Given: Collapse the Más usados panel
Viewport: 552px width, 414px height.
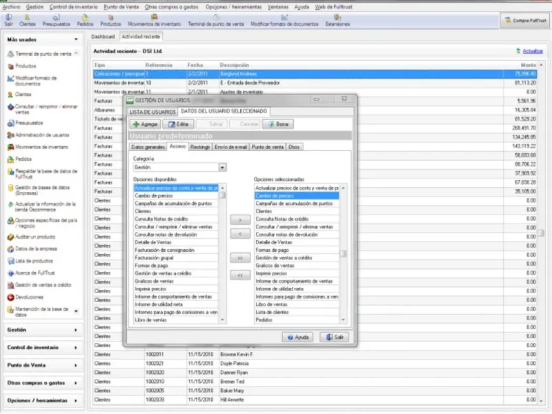Looking at the screenshot, I should point(76,39).
